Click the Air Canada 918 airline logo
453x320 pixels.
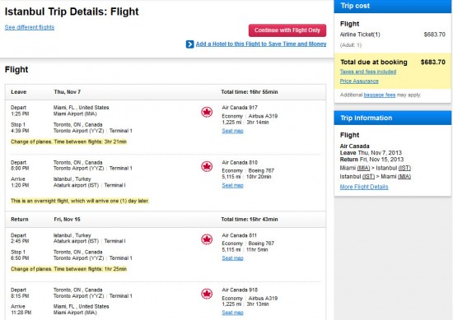tap(207, 294)
